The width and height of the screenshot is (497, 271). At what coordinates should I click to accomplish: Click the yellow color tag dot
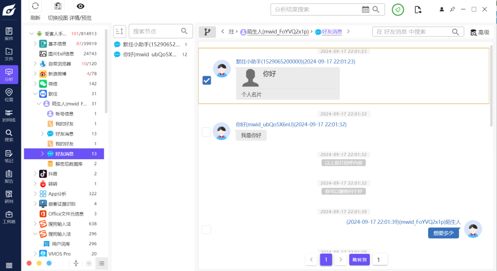click(x=39, y=263)
